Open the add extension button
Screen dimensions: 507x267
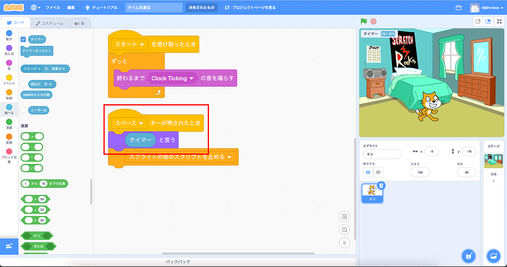[9, 246]
